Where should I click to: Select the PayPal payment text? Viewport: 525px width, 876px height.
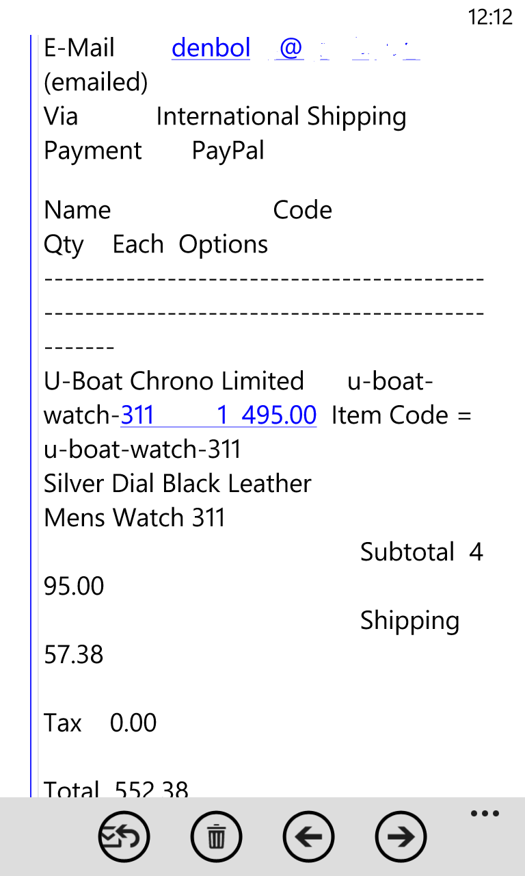228,151
